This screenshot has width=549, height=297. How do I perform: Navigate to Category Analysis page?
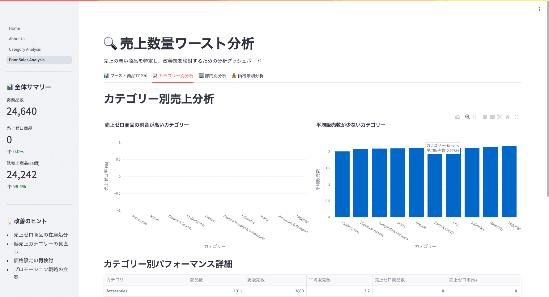pyautogui.click(x=25, y=49)
